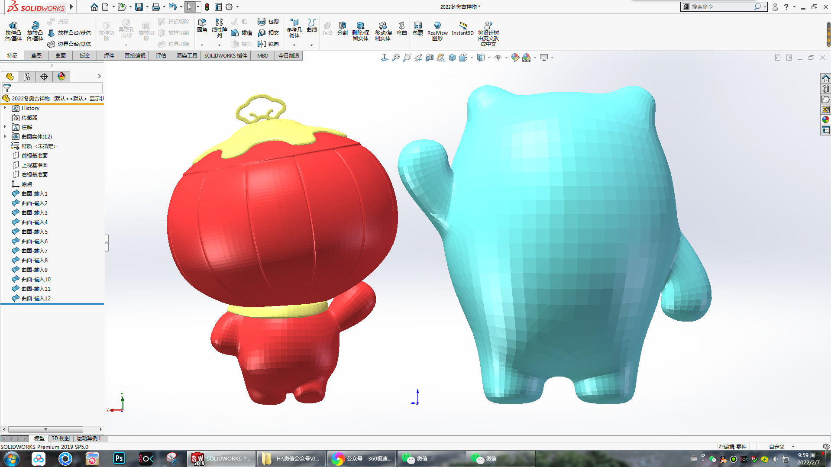The image size is (831, 467).
Task: Open Appearances task pane color ball
Action: click(x=826, y=120)
